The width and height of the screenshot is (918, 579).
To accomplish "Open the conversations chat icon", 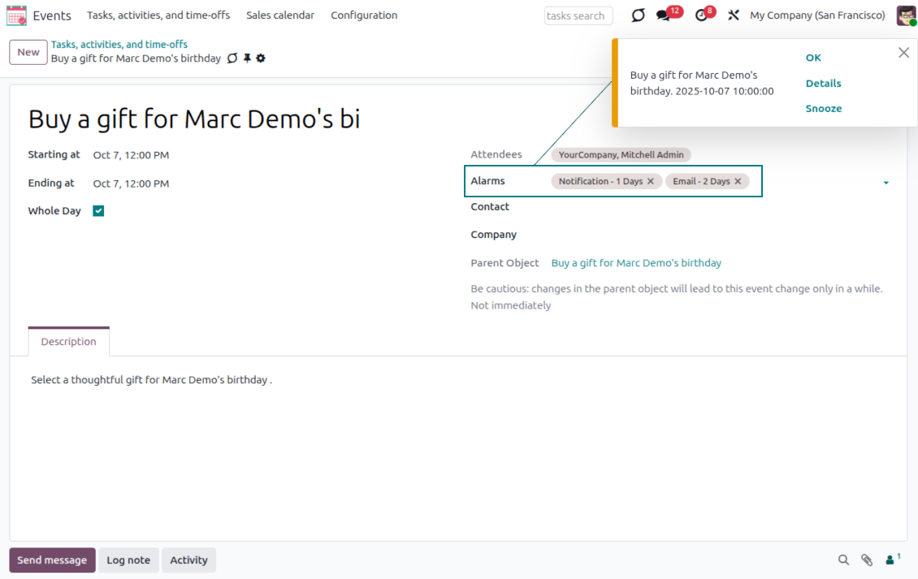I will pos(663,15).
